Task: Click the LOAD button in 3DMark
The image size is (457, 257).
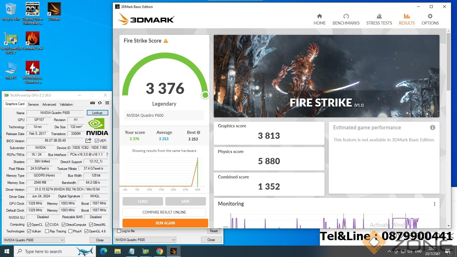Action: point(143,201)
